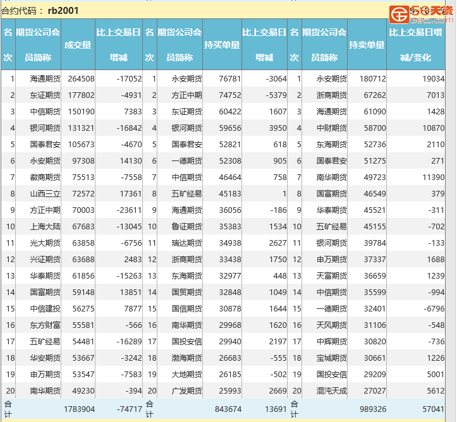Click the 持买单量 column header
The image size is (457, 422).
(222, 45)
